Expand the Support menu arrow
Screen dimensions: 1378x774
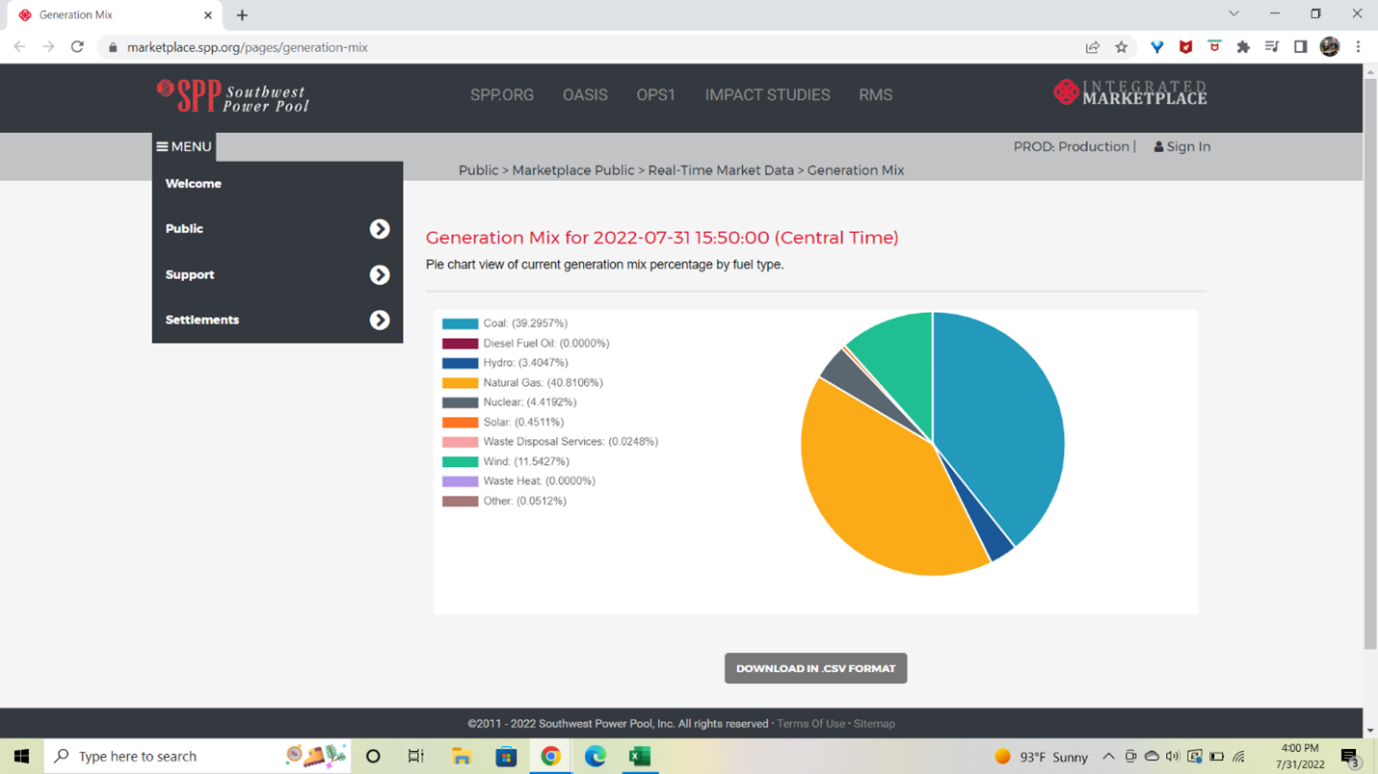click(380, 275)
